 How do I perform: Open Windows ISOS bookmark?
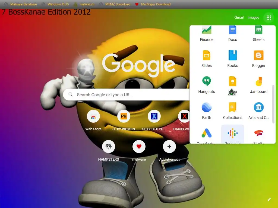pos(55,4)
